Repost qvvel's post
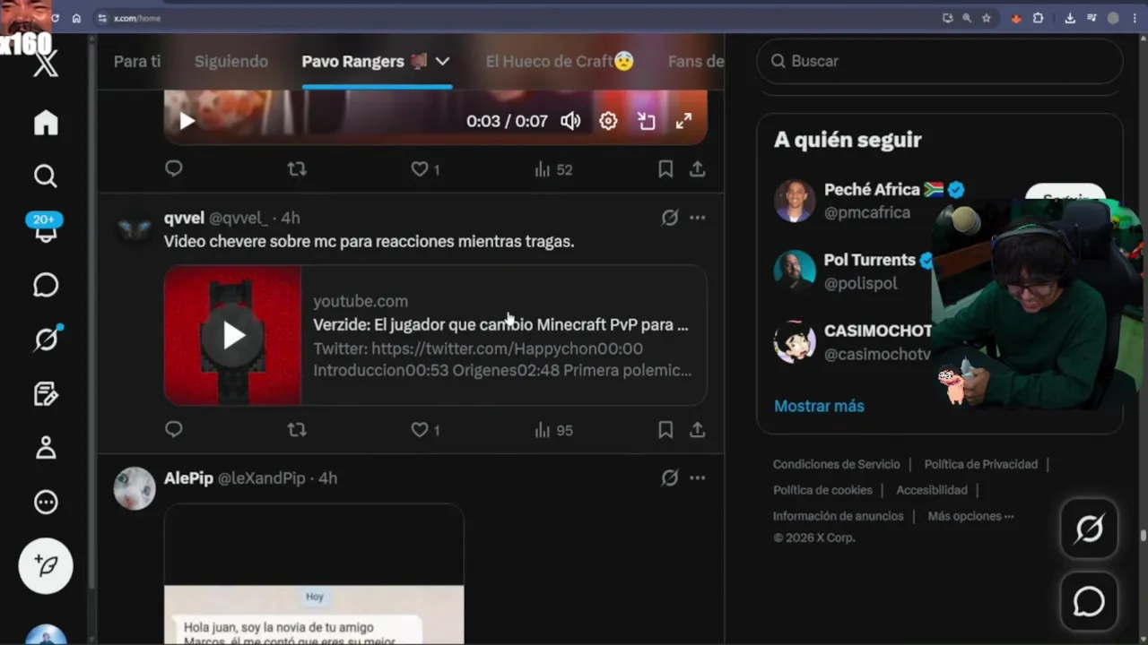This screenshot has height=645, width=1148. [x=297, y=430]
